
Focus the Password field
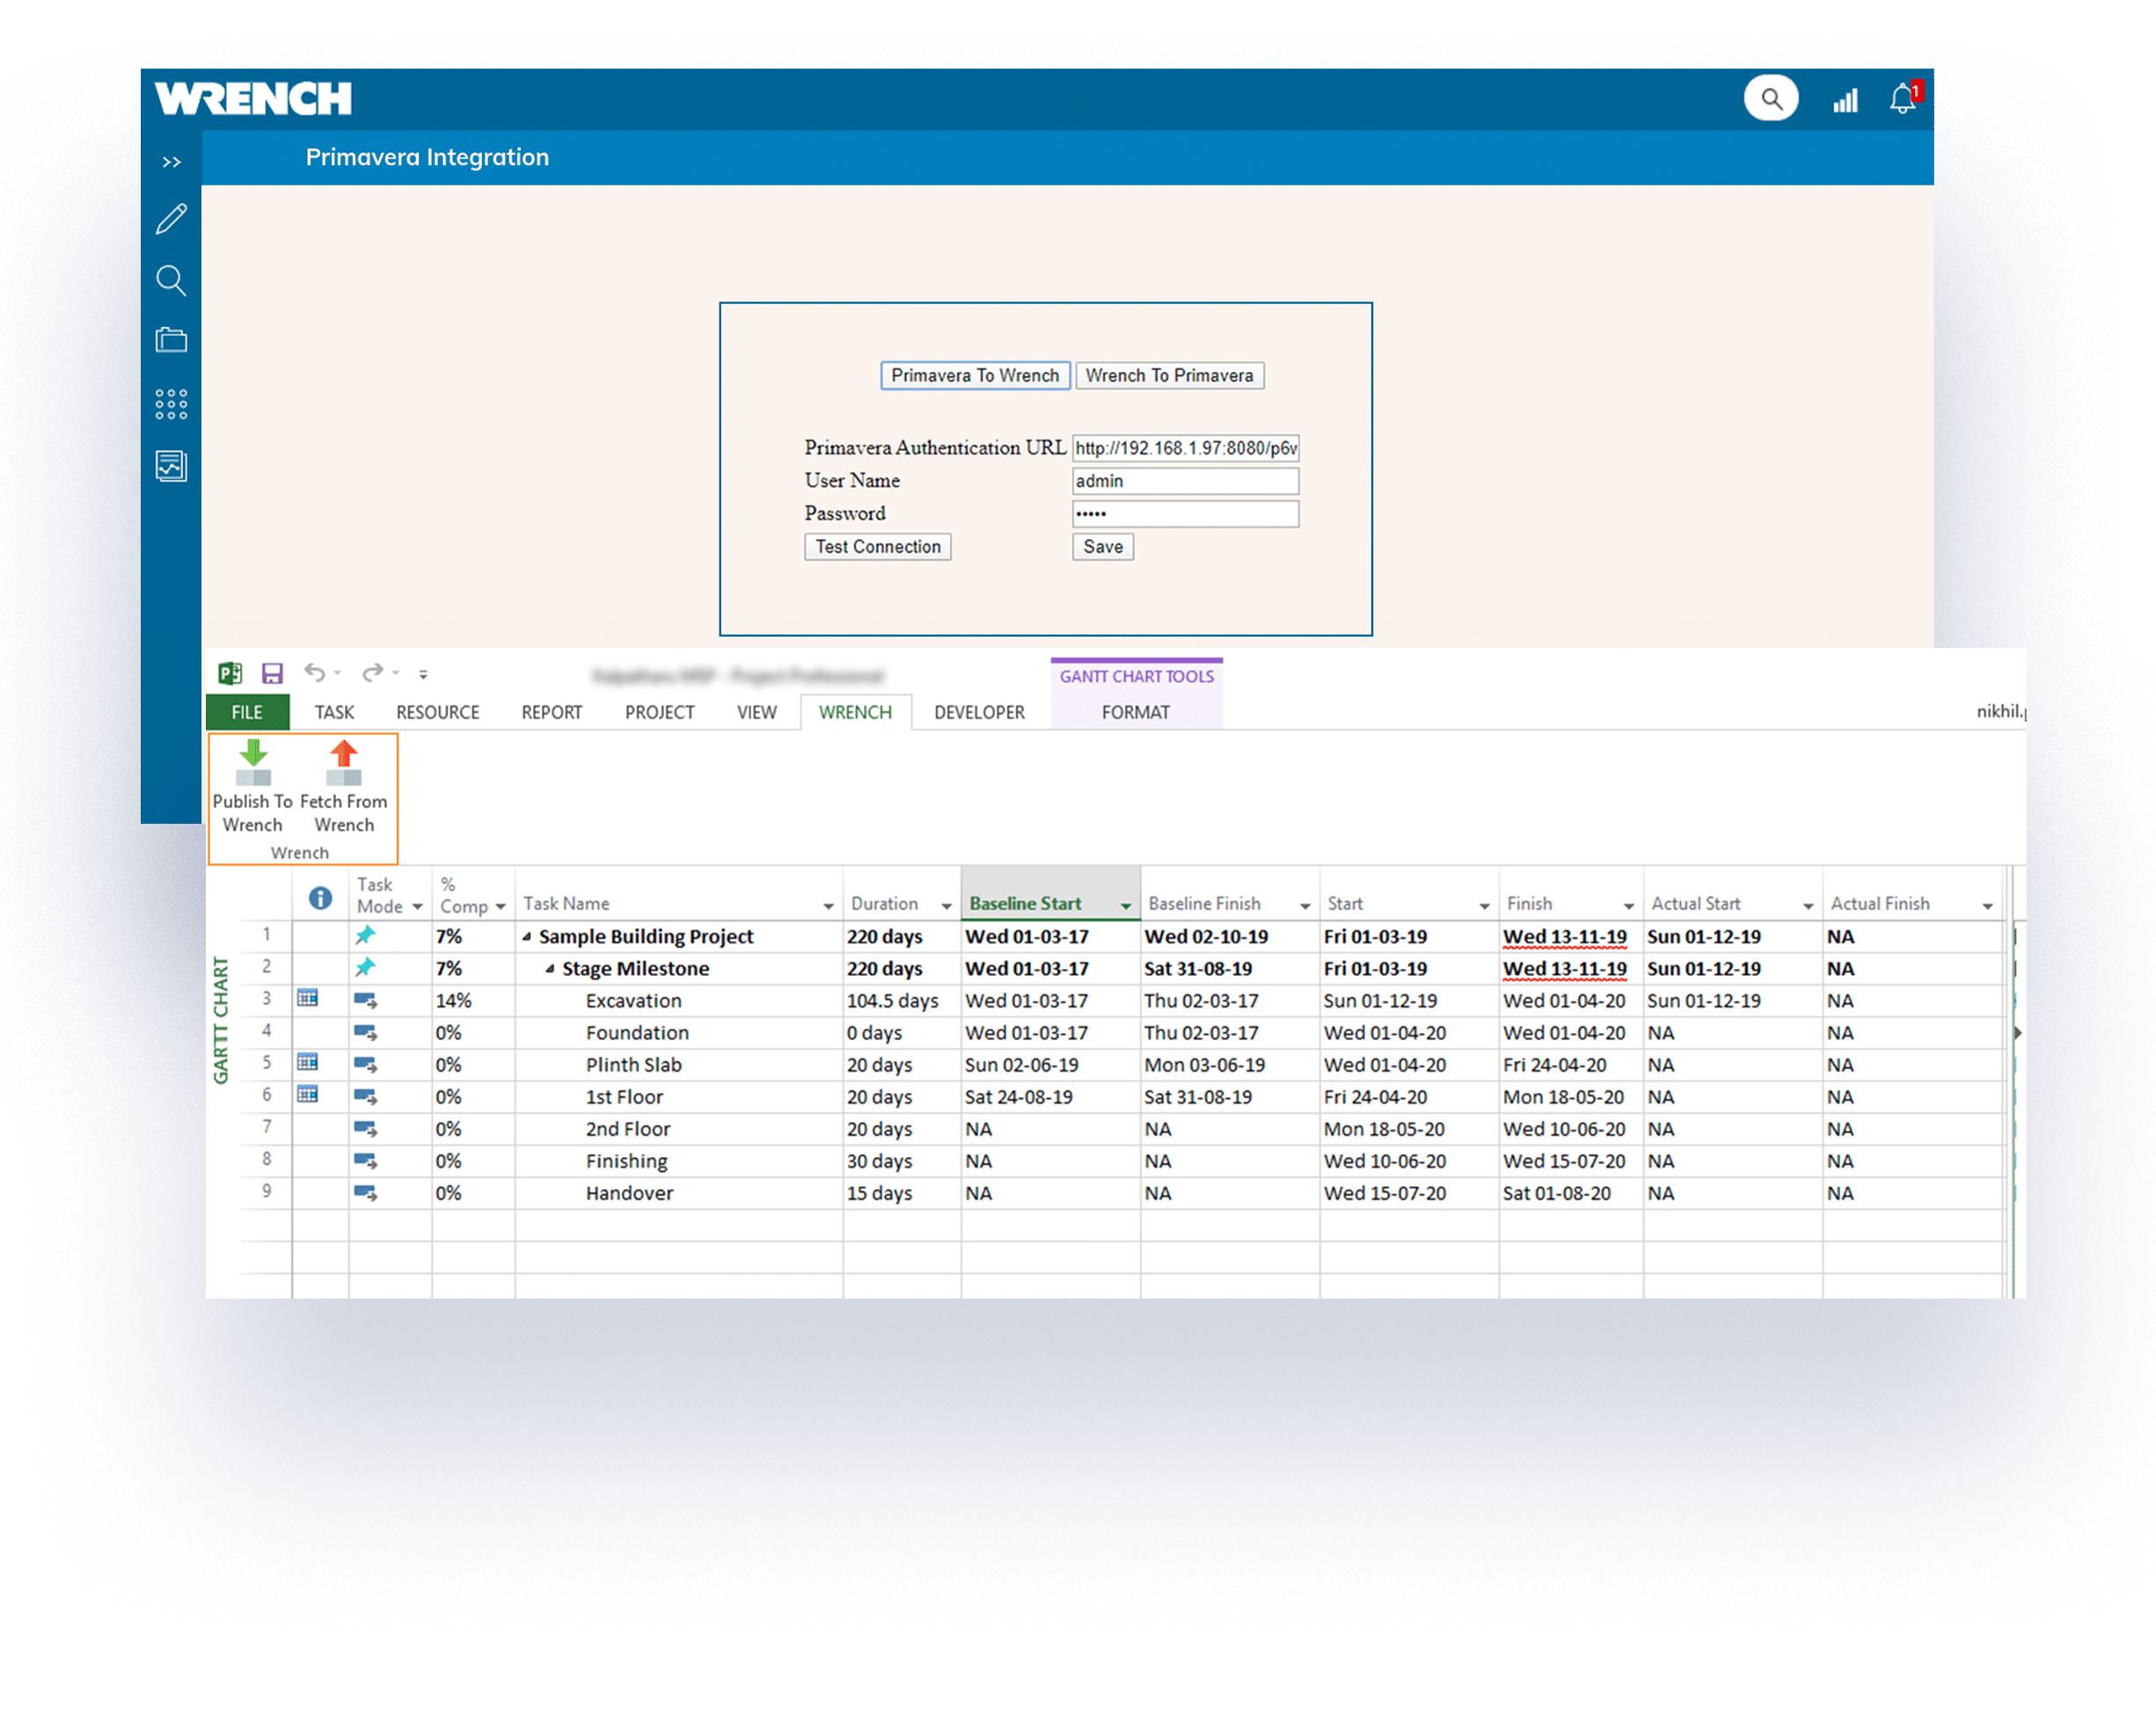point(1185,513)
